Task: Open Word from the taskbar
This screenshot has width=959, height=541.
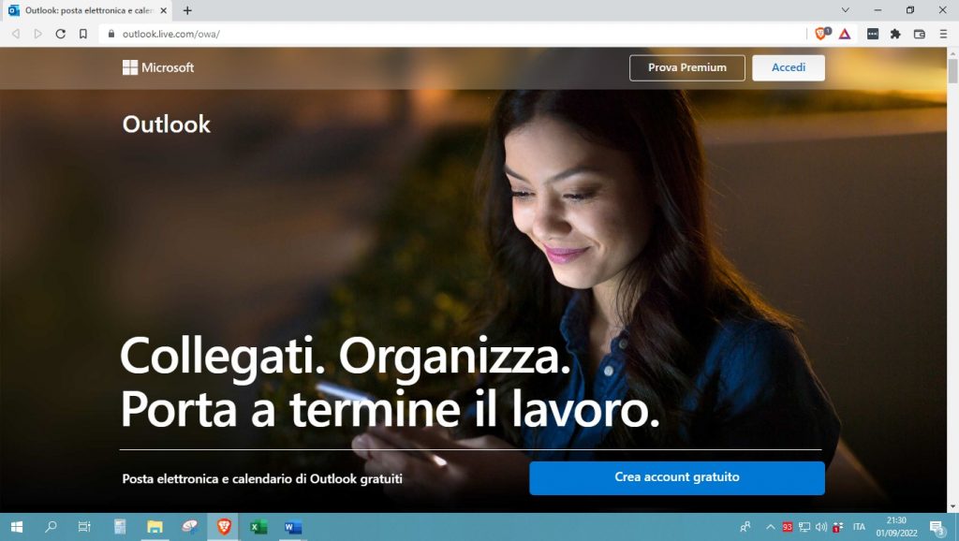Action: [292, 527]
